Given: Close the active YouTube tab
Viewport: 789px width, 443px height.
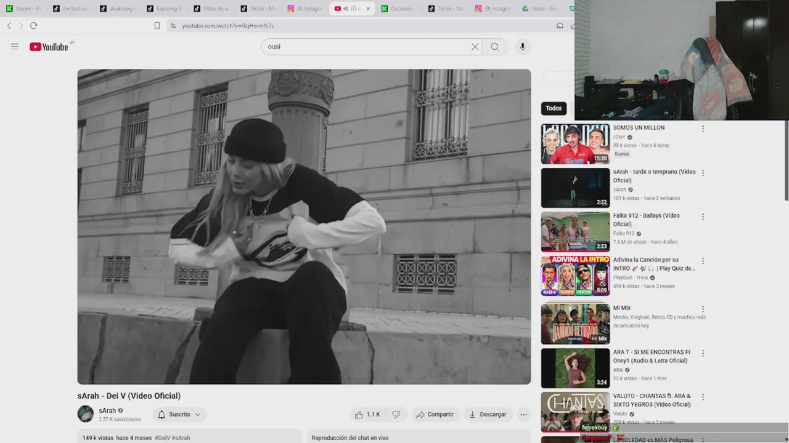Looking at the screenshot, I should (x=368, y=9).
